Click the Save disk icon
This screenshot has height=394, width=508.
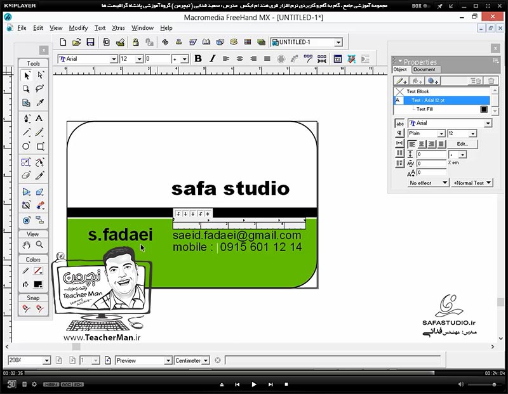[x=90, y=42]
